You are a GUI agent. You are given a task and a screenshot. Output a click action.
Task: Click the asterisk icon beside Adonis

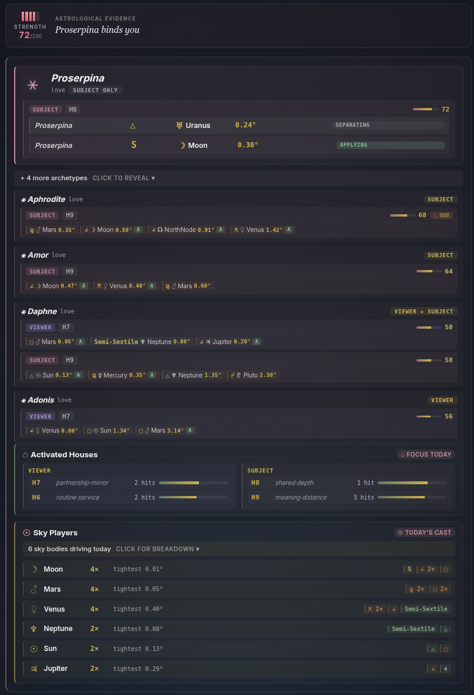point(23,401)
